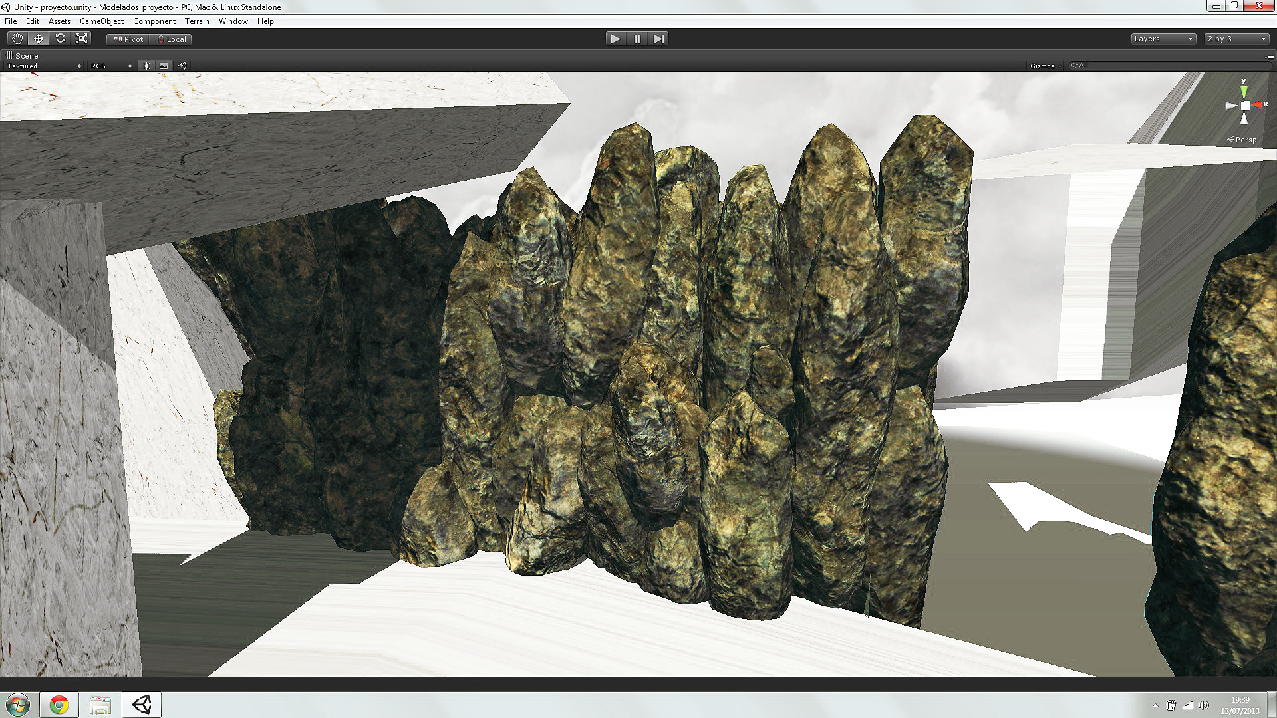Toggle the Pivot handle position button
Image resolution: width=1277 pixels, height=718 pixels.
tap(128, 39)
